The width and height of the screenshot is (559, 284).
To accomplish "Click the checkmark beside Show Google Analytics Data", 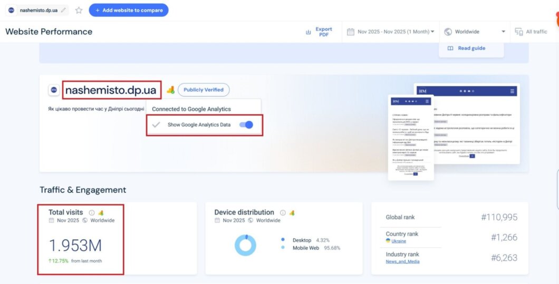I will [156, 125].
